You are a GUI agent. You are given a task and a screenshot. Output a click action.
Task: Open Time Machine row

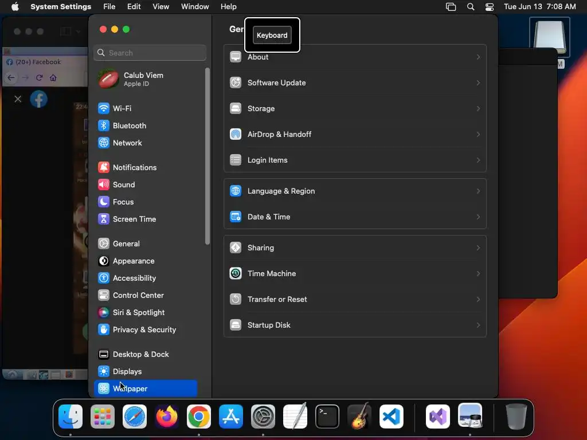[x=355, y=274]
